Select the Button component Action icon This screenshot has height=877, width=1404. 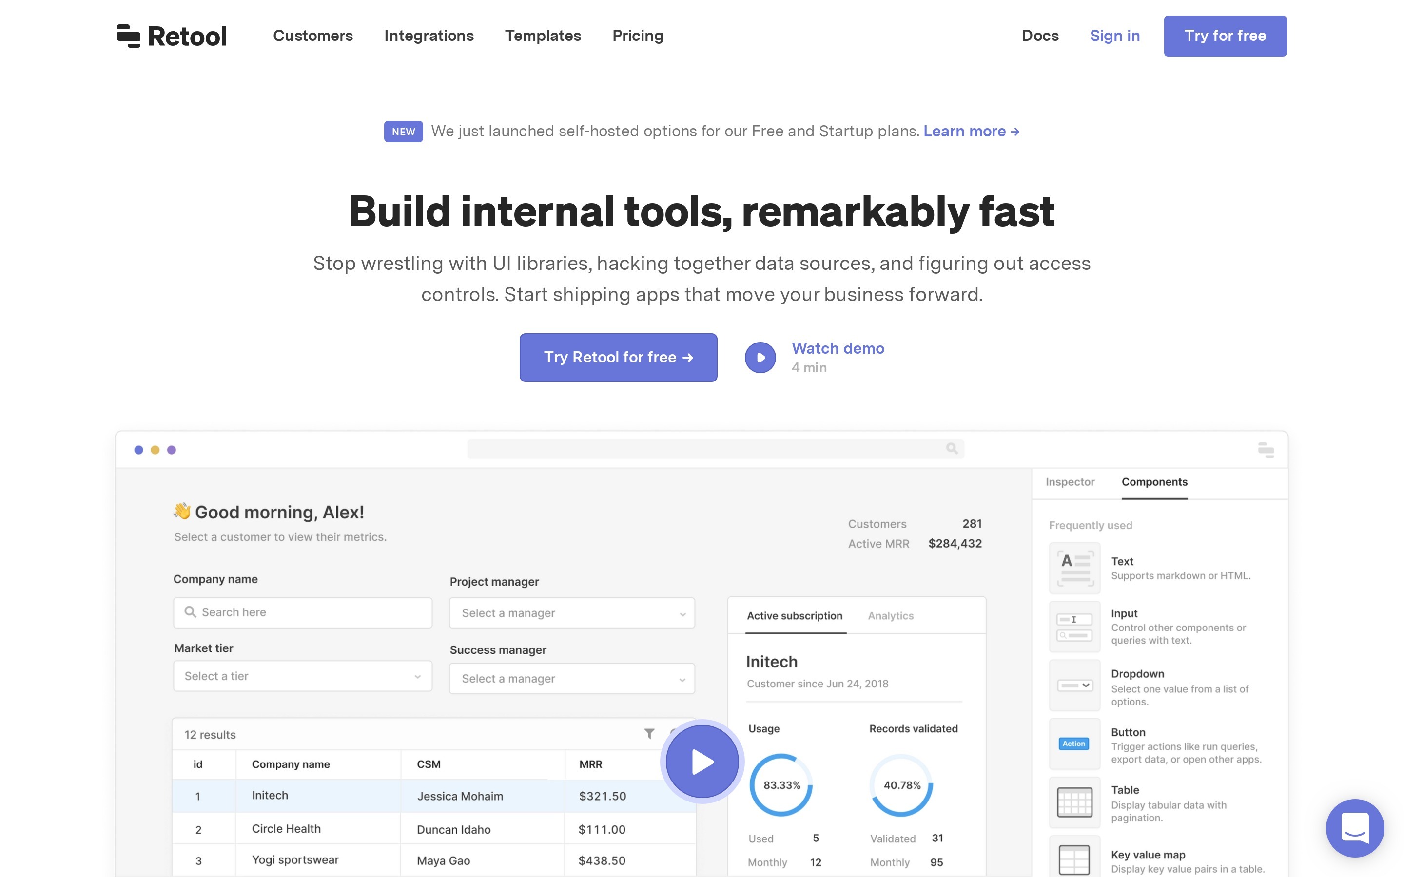tap(1074, 744)
